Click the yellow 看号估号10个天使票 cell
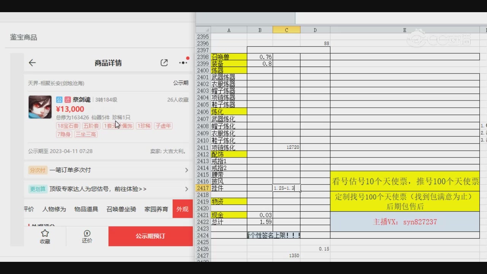The height and width of the screenshot is (274, 487). [x=405, y=182]
